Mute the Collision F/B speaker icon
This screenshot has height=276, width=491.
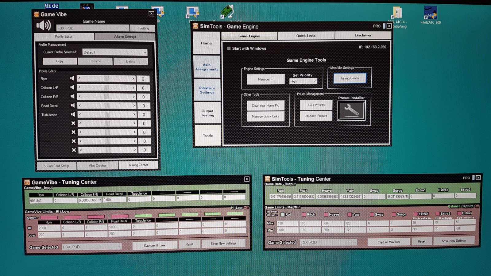[x=72, y=96]
